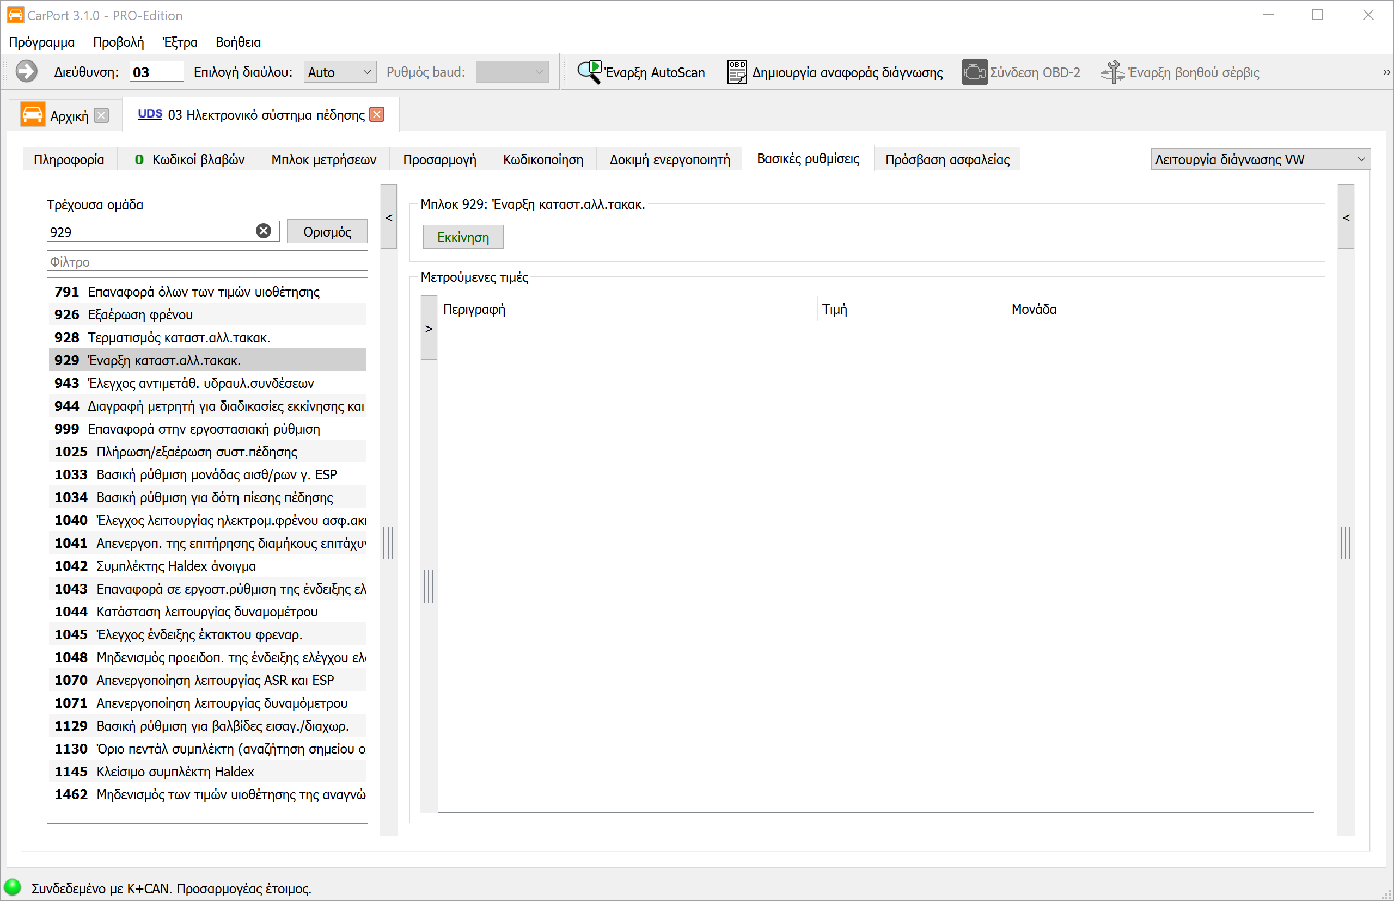This screenshot has height=901, width=1394.
Task: Click the green Εκκίνηση button
Action: pyautogui.click(x=463, y=237)
